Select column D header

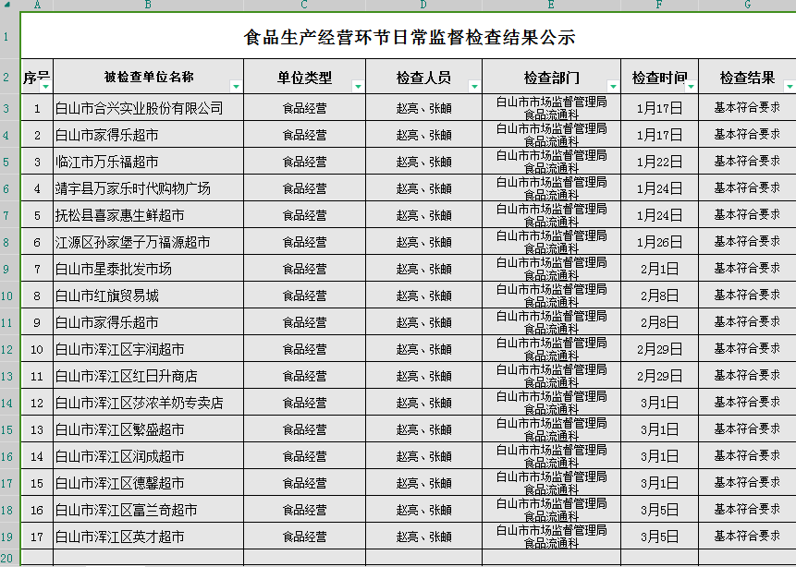[x=424, y=5]
